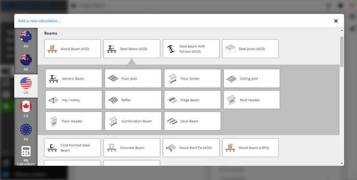The height and width of the screenshot is (180, 357).
Task: Select the Deck Beam option
Action: coord(192,121)
